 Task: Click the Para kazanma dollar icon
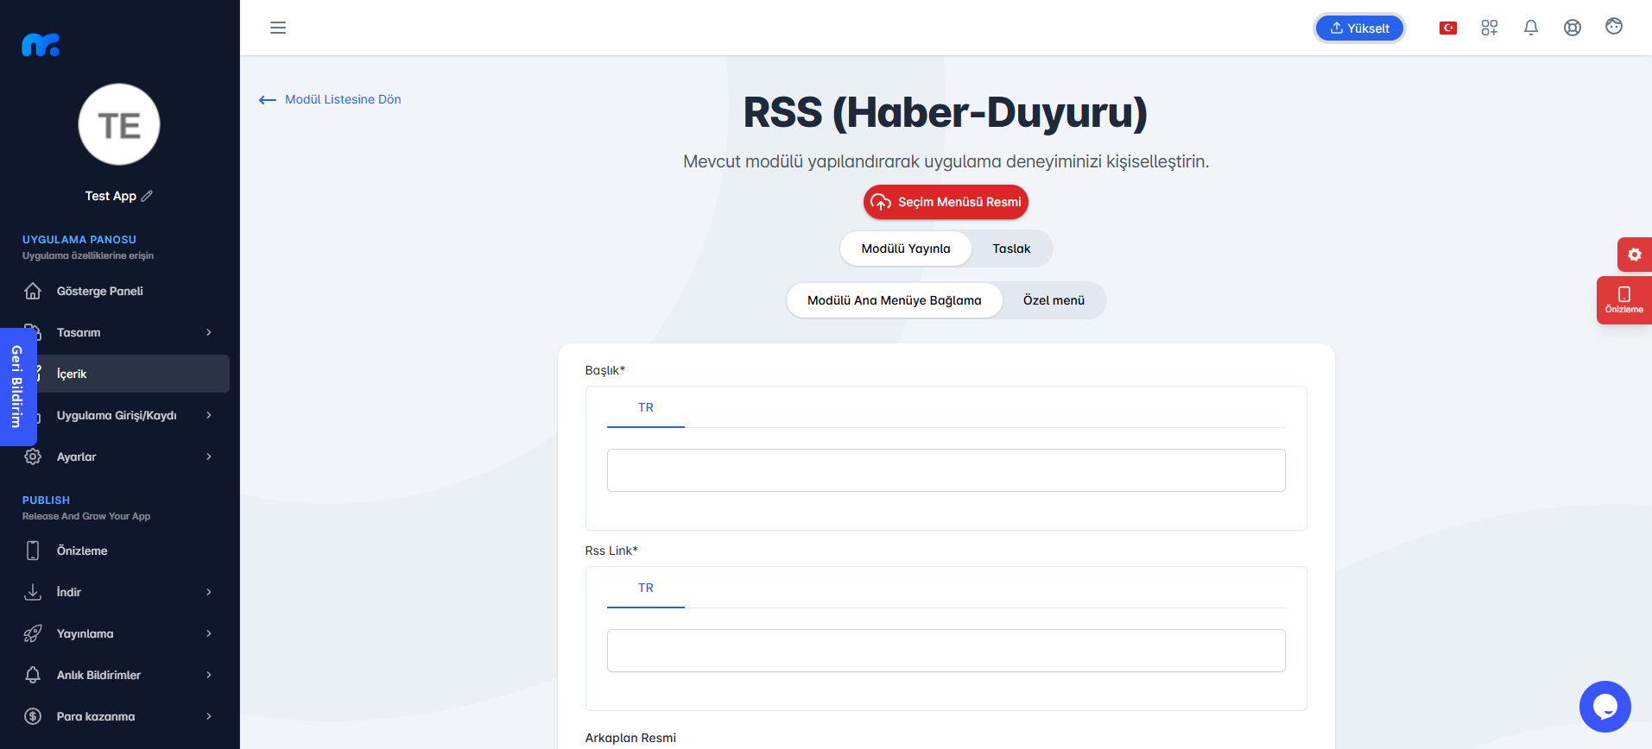tap(33, 716)
